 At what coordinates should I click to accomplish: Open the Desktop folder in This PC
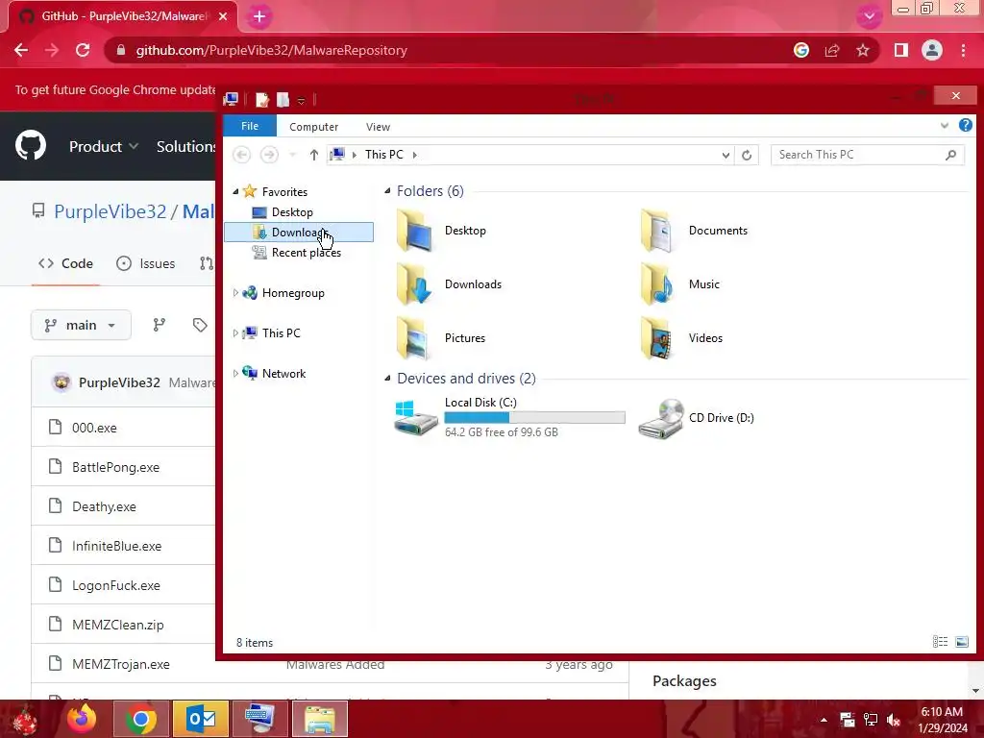click(x=441, y=231)
